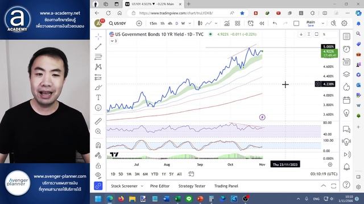
Task: Open chart quick search
Action: coord(333,23)
